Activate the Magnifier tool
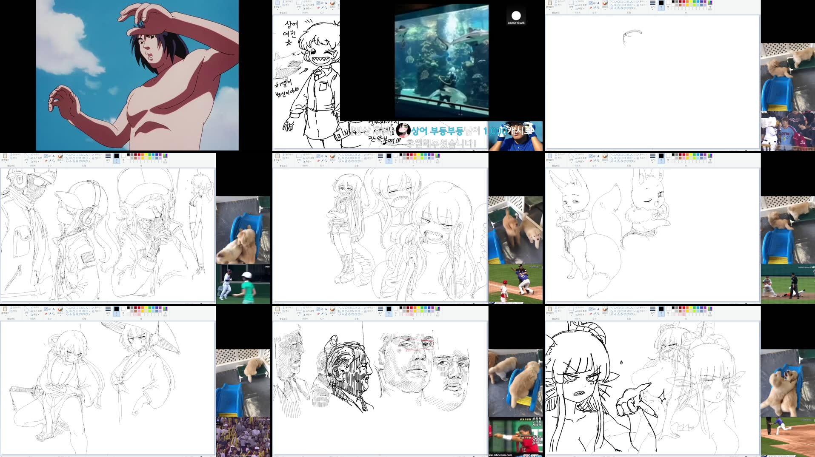Screen dimensions: 815x457 point(599,161)
